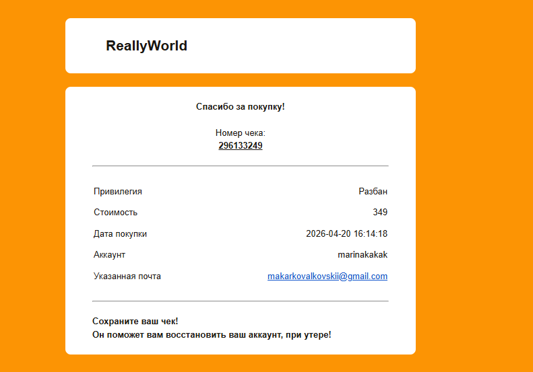Click the 'Номер чека:' label
The image size is (533, 372).
(240, 133)
